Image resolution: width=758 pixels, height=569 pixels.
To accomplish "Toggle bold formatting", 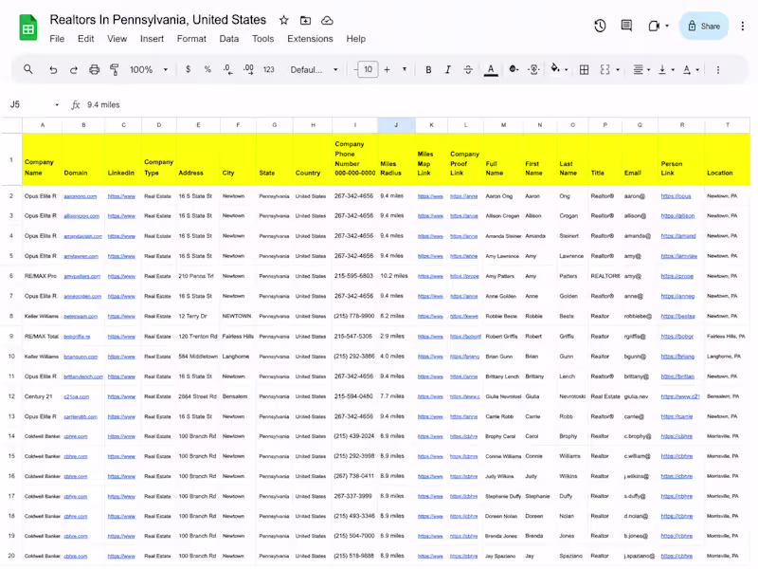I will [x=428, y=69].
